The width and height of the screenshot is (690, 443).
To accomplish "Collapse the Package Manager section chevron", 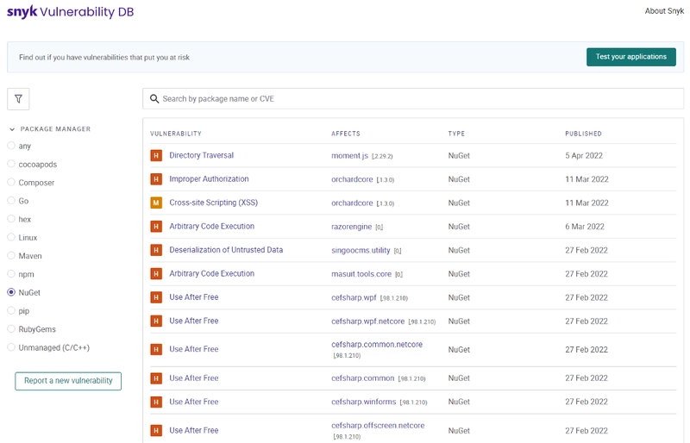I will point(12,129).
